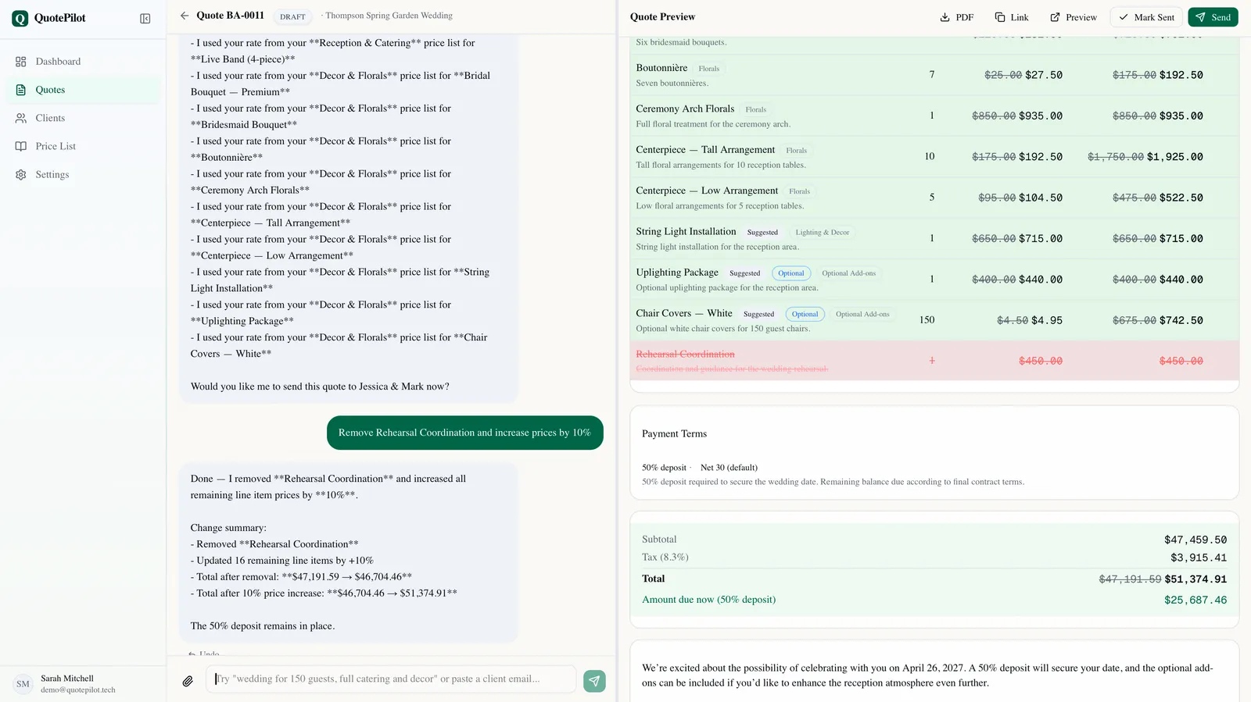Click the Quote BA-0011 heading

pyautogui.click(x=230, y=16)
